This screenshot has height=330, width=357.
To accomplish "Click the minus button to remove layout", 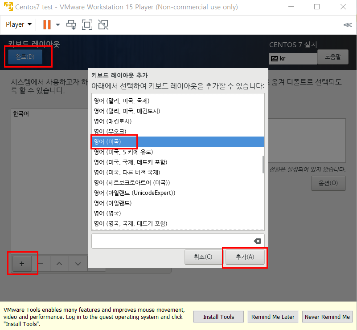I will pyautogui.click(x=41, y=264).
